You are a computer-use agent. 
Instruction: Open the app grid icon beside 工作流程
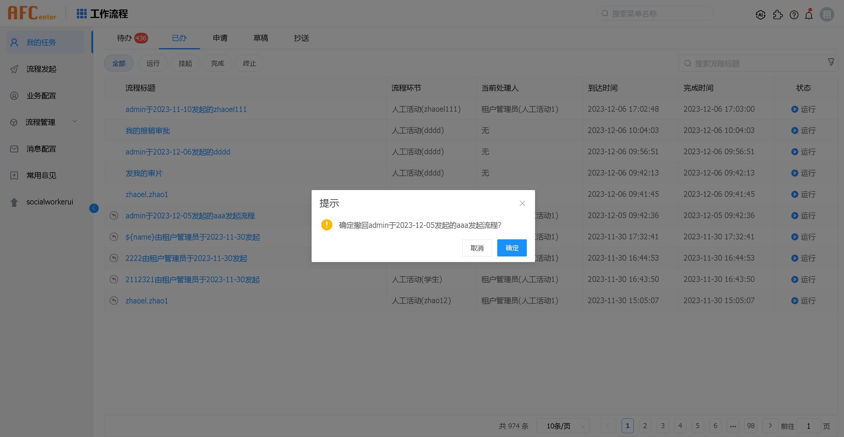pyautogui.click(x=81, y=14)
